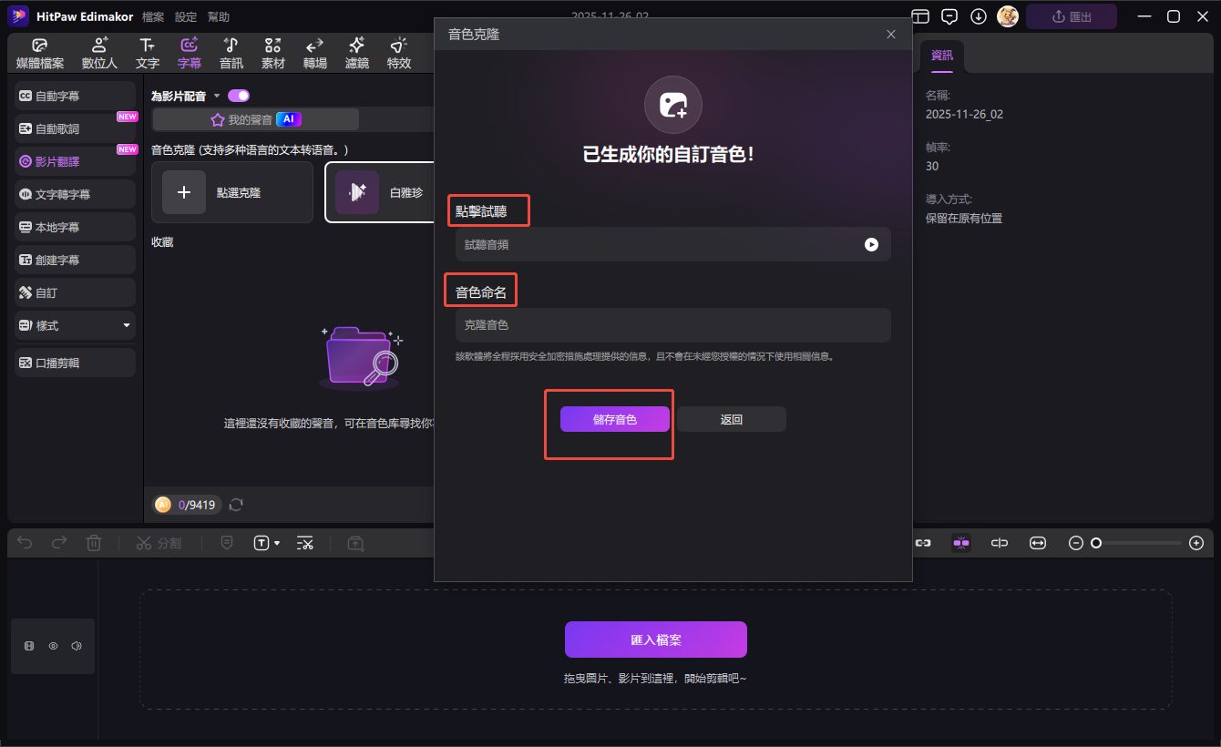Open the 濾鏡 filters panel

(x=357, y=53)
